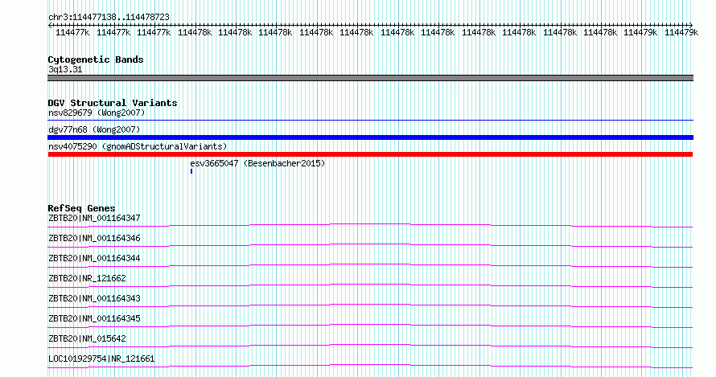Screen dimensions: 716x377
Task: Click the first 114479k ruler tick label
Action: point(640,33)
